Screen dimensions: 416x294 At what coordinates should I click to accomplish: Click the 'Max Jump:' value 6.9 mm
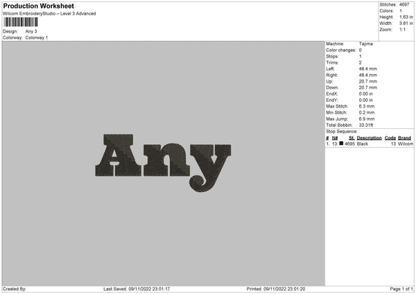click(367, 119)
